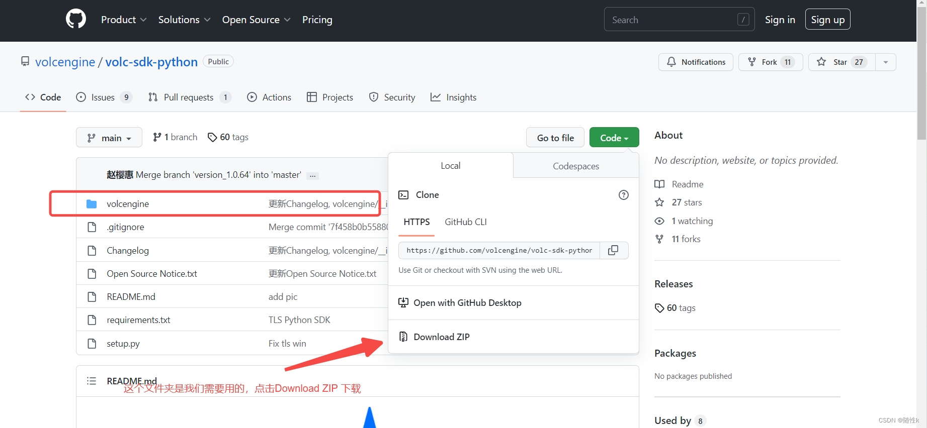The height and width of the screenshot is (428, 927).
Task: Open the GitHub homepage logo
Action: pos(76,20)
